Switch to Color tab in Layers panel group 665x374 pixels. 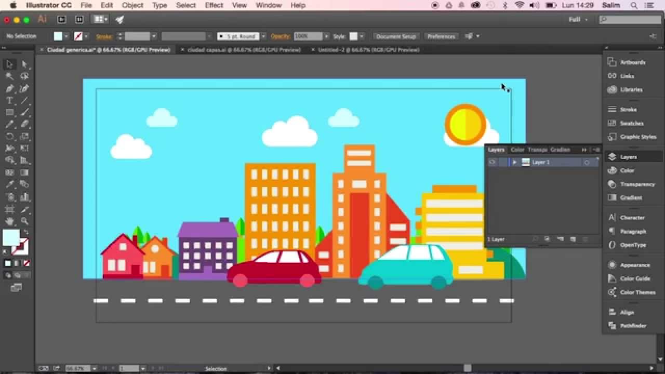tap(517, 150)
